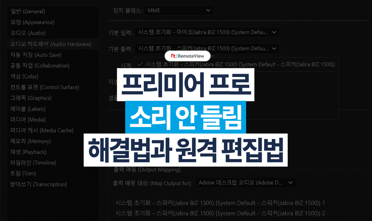Open the 일반 (General) preferences category
The width and height of the screenshot is (372, 221).
[28, 11]
